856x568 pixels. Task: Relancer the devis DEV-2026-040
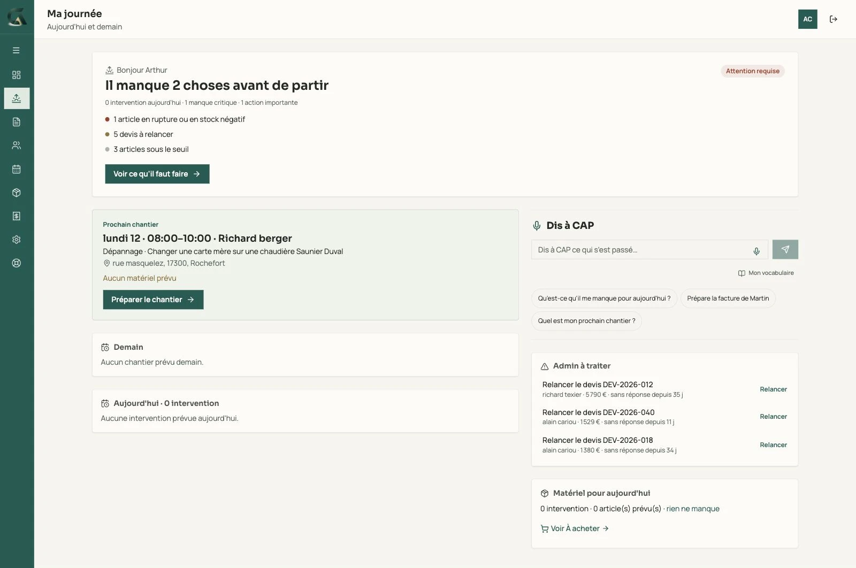[x=774, y=417]
